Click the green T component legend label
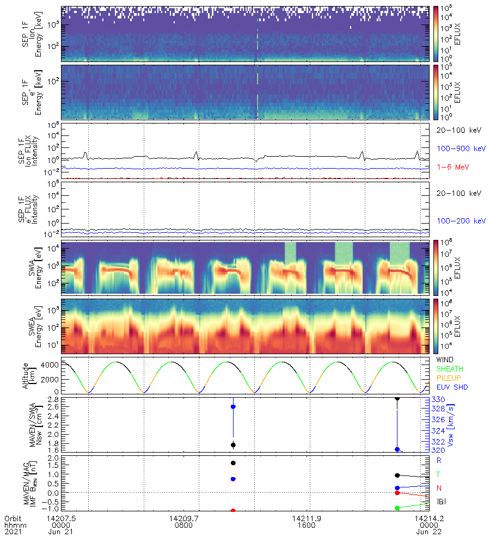This screenshot has width=490, height=544. 439,474
